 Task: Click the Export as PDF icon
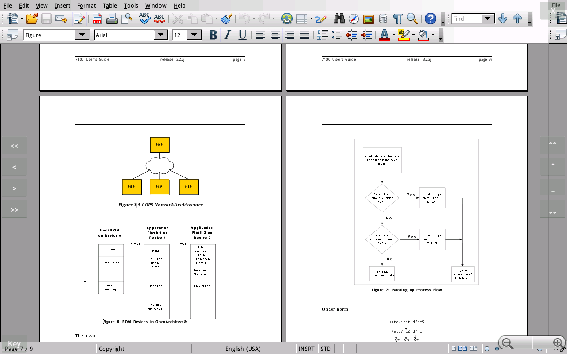coord(97,19)
